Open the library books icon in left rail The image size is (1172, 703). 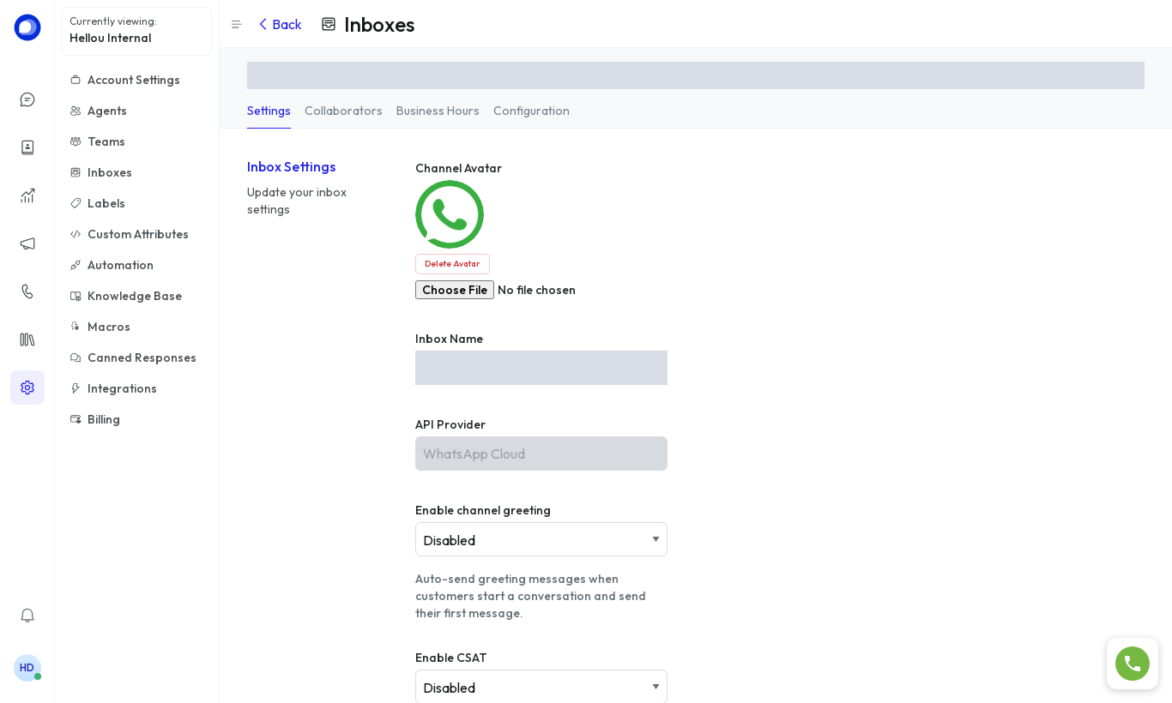pos(27,339)
